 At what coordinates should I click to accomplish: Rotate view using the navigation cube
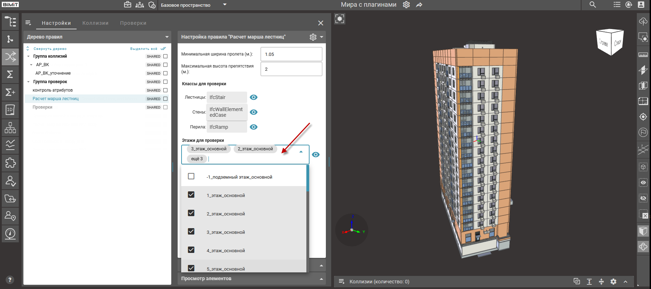tap(610, 42)
